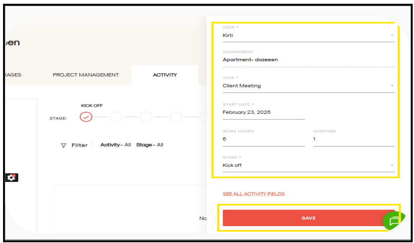This screenshot has width=414, height=243.
Task: Click the See All Activity Fields link
Action: [x=254, y=194]
